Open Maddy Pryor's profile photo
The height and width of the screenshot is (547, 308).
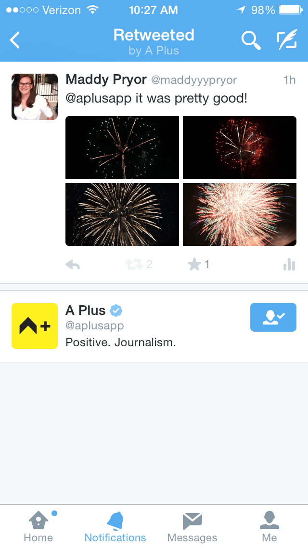(35, 97)
